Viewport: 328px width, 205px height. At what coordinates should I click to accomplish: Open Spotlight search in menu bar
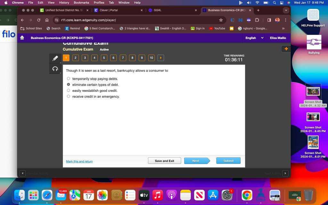click(x=274, y=3)
